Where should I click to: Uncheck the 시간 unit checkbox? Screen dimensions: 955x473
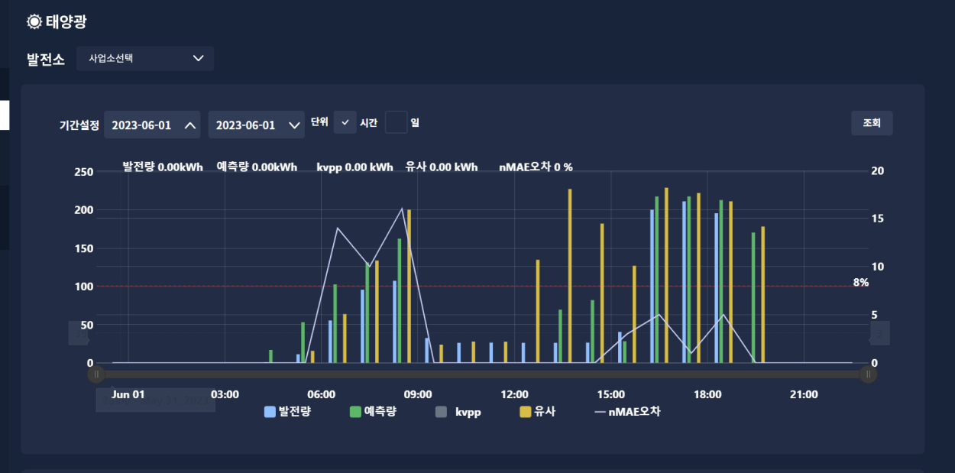tap(345, 122)
